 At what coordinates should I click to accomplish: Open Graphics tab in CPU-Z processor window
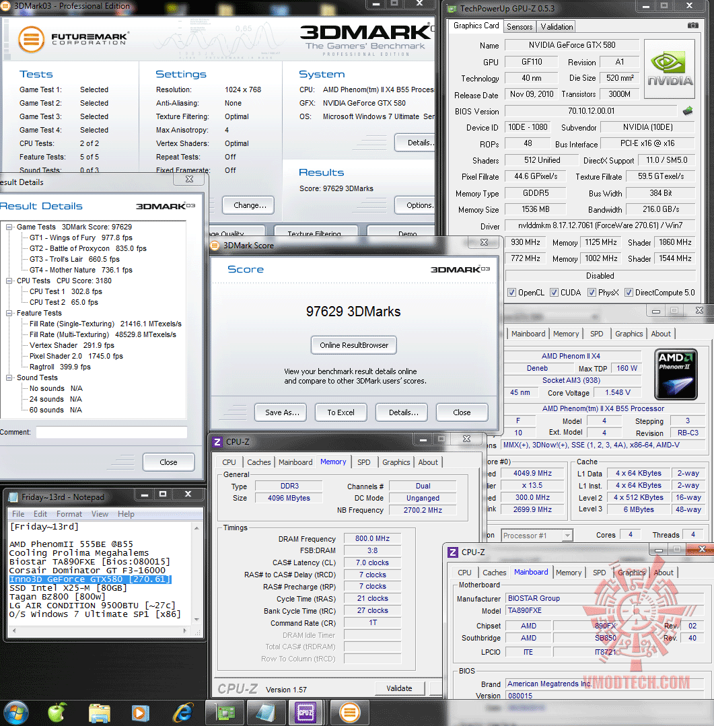point(629,334)
